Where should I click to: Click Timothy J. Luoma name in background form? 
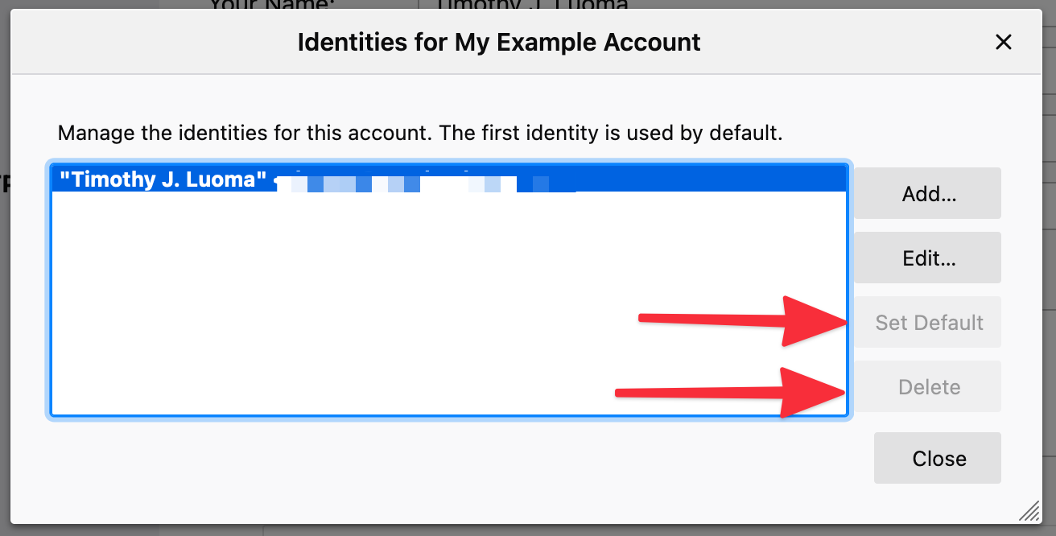click(x=531, y=6)
